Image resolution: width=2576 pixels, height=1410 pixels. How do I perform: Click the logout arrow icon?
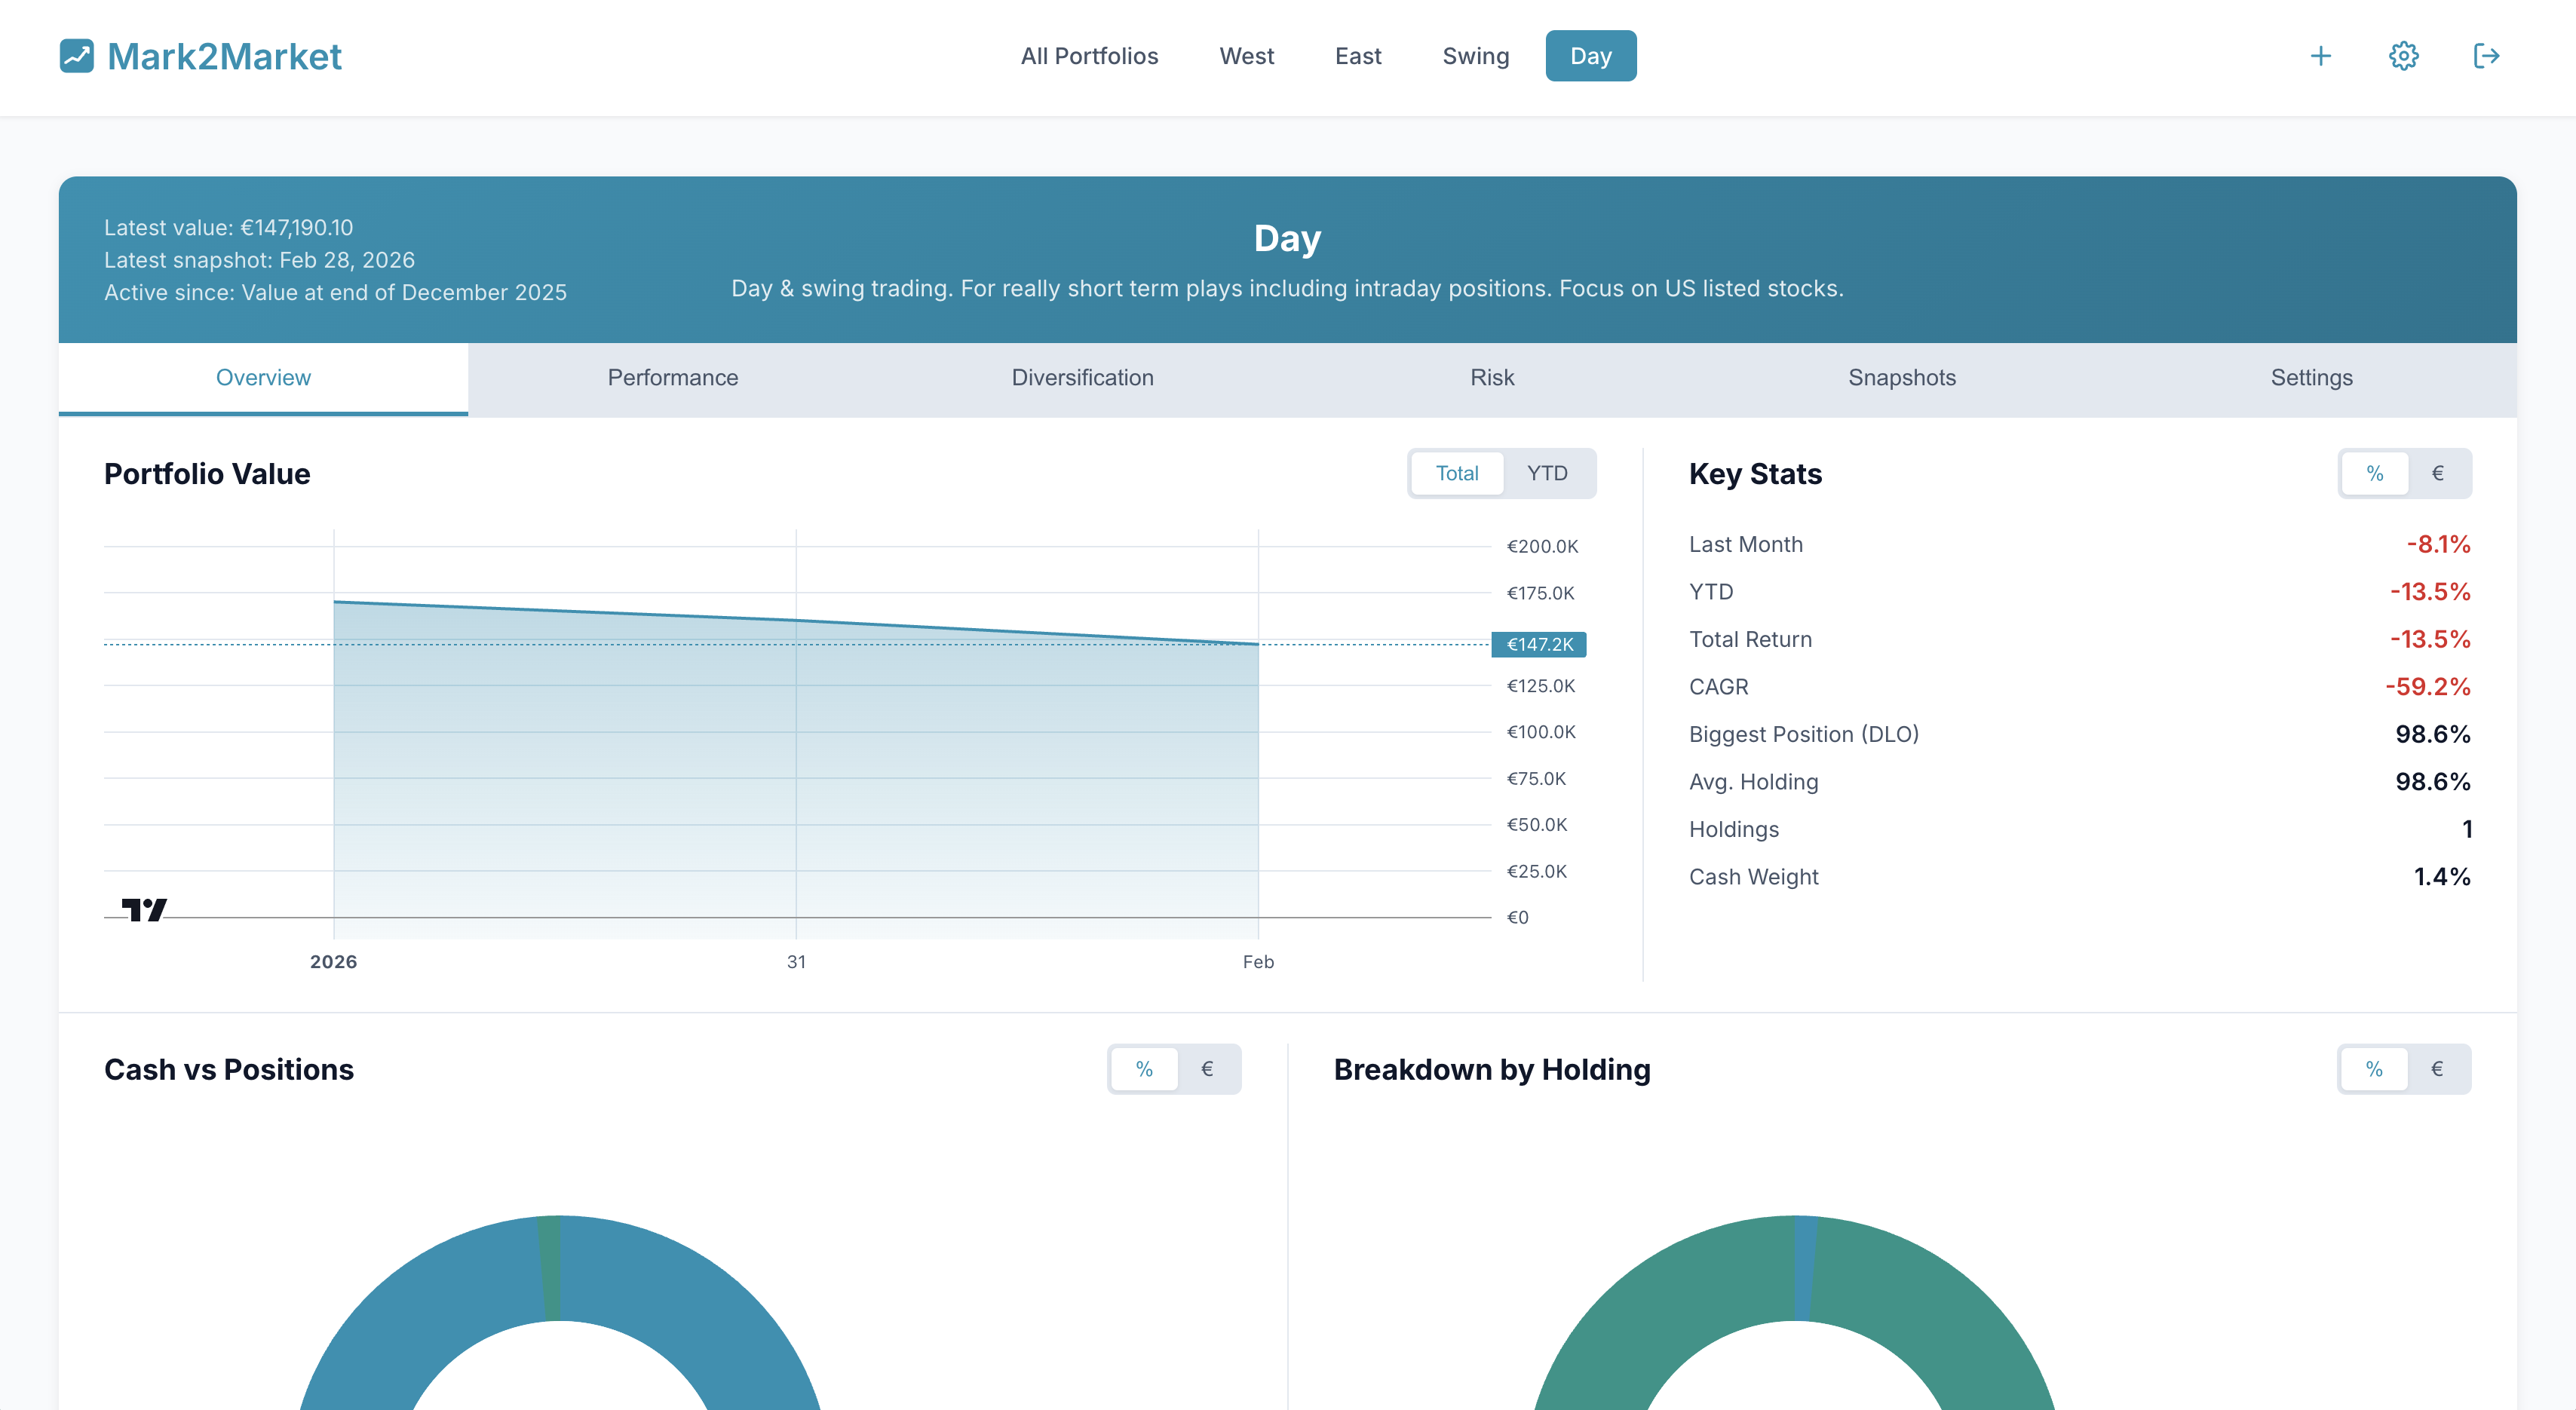click(x=2486, y=56)
